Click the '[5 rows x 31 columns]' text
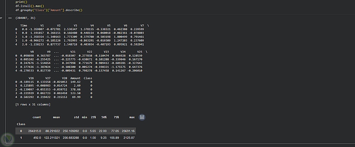The image size is (355, 147). pos(33,105)
